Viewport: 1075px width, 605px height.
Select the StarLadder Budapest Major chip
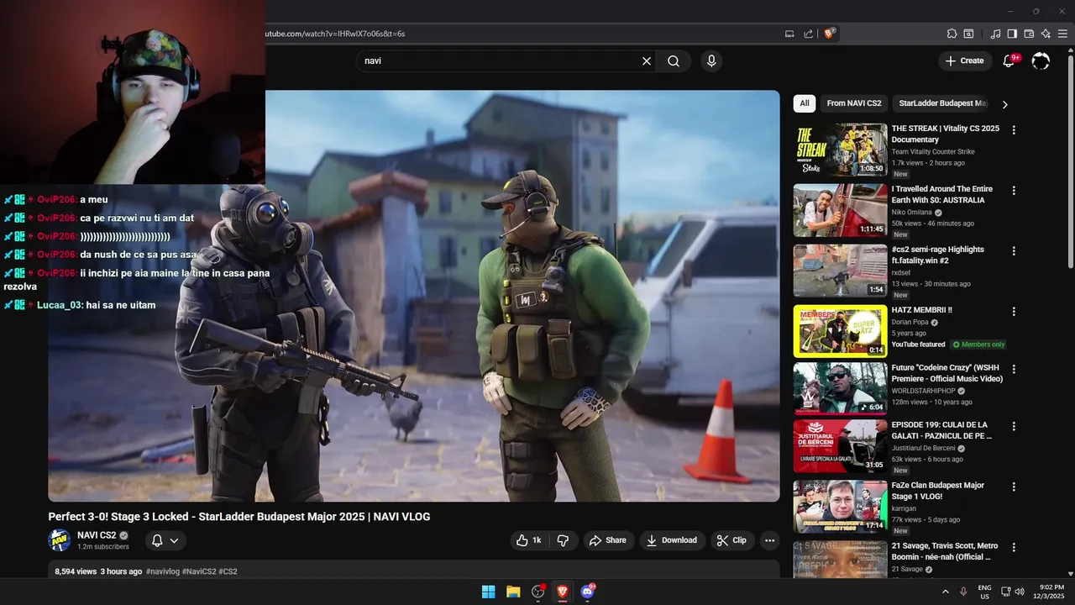942,103
